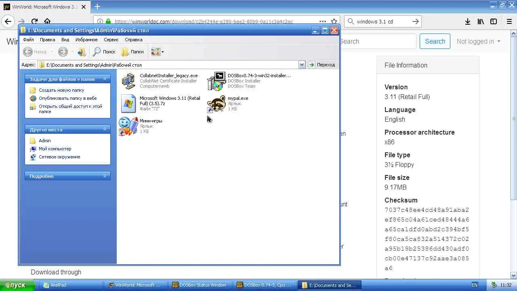The width and height of the screenshot is (517, 291).
Task: Click the browser search box 'windows 3.1 cd'
Action: point(383,21)
